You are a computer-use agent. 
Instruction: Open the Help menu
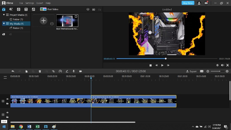(x=48, y=3)
